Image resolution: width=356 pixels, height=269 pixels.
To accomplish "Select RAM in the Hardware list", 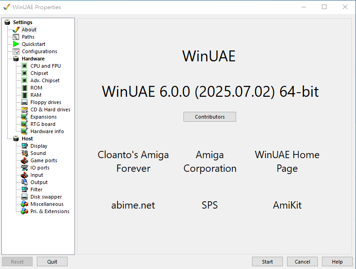I will [x=36, y=95].
